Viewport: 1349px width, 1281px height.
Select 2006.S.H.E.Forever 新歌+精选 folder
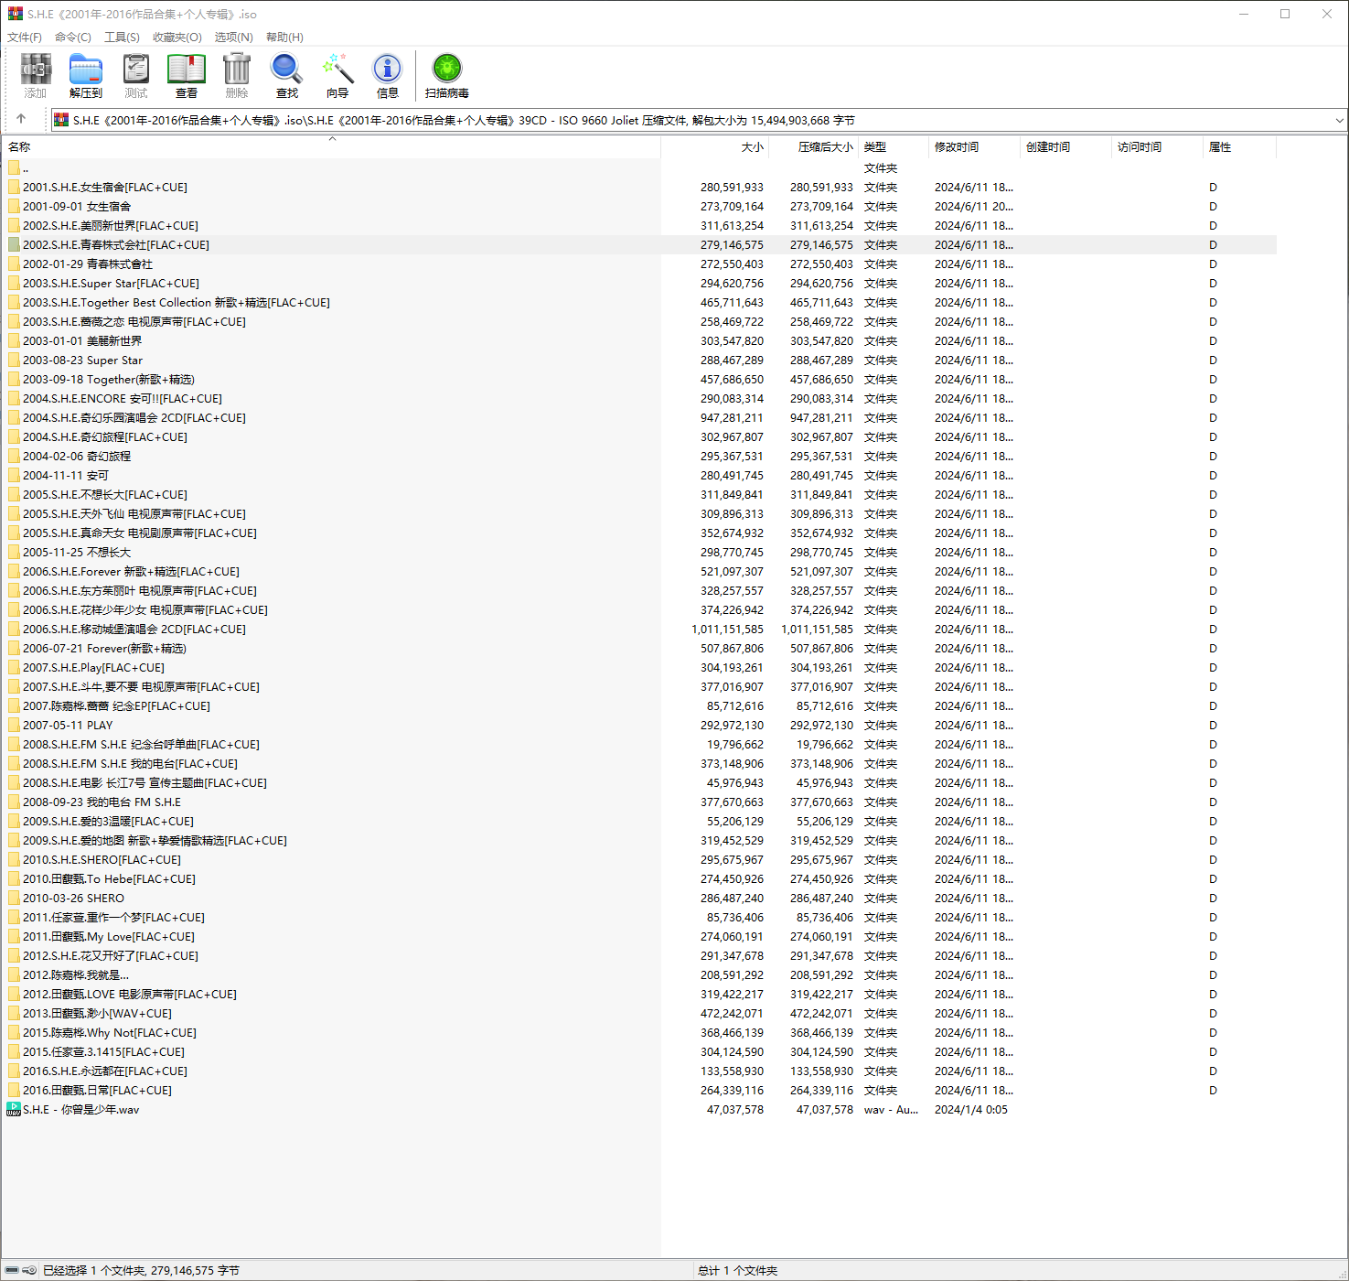pyautogui.click(x=131, y=571)
